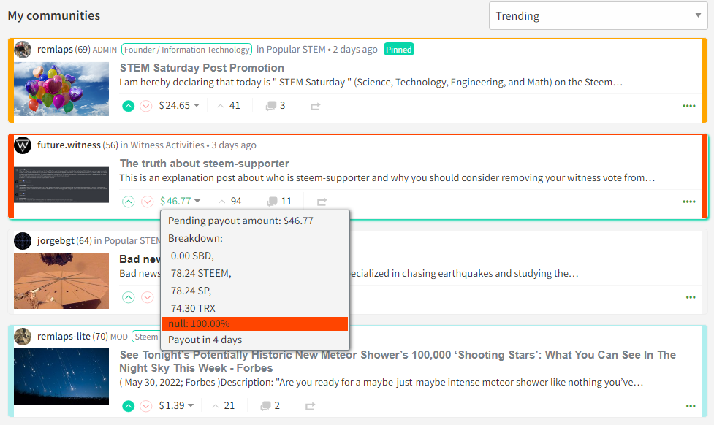Open payout details for $24.65

pyautogui.click(x=179, y=106)
